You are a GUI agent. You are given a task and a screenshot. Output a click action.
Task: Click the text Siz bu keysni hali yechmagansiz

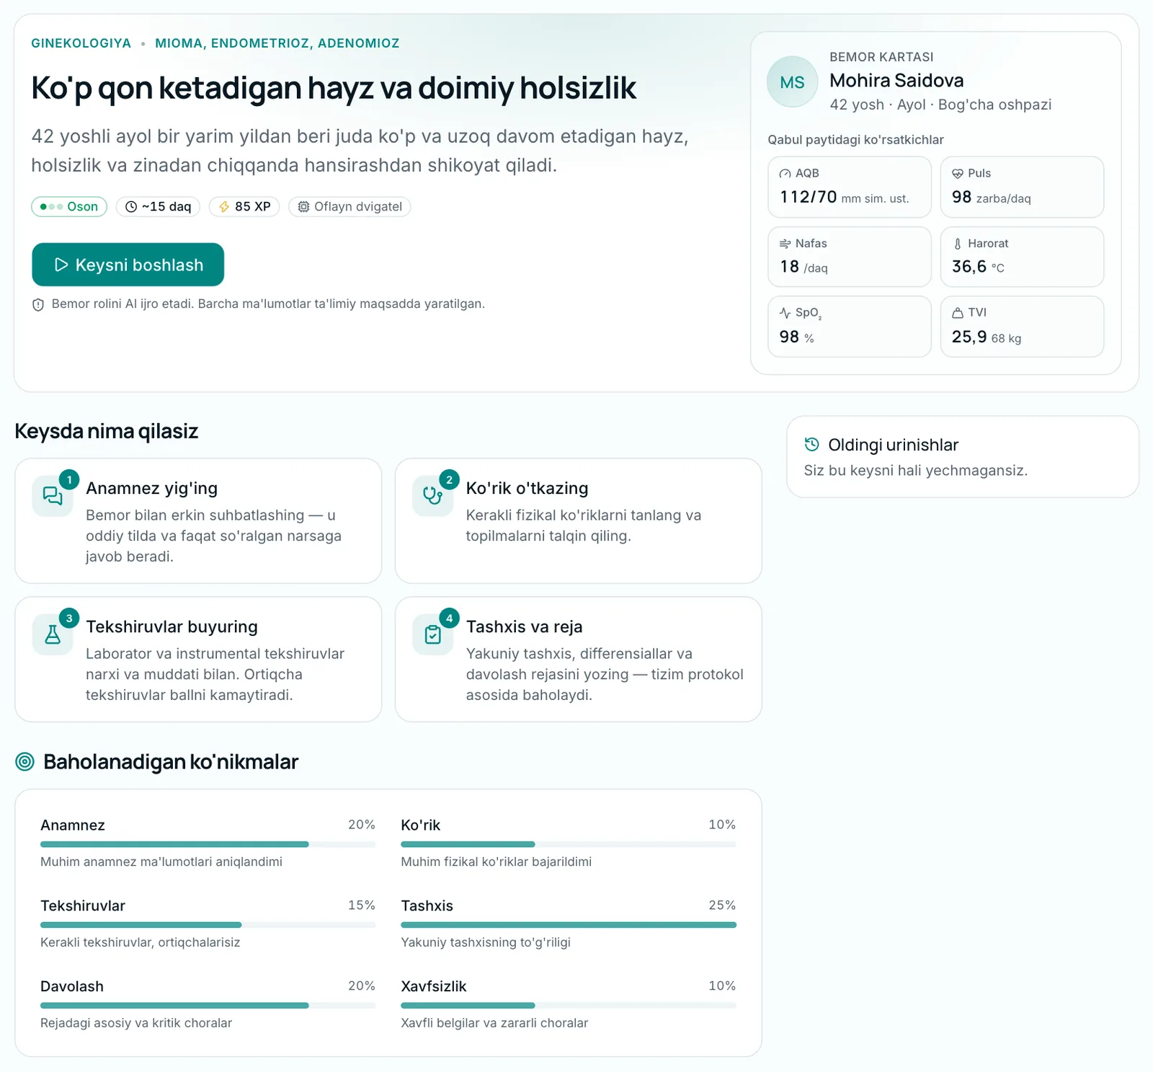click(916, 471)
